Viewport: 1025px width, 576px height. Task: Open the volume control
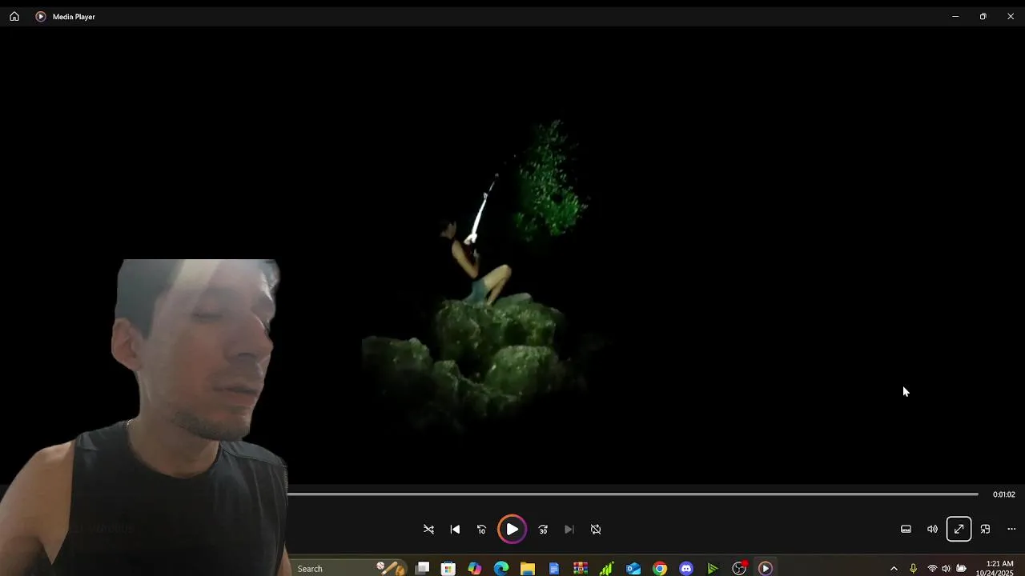932,529
